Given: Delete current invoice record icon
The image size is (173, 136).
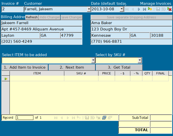Looking at the screenshot, I should 170,9.
